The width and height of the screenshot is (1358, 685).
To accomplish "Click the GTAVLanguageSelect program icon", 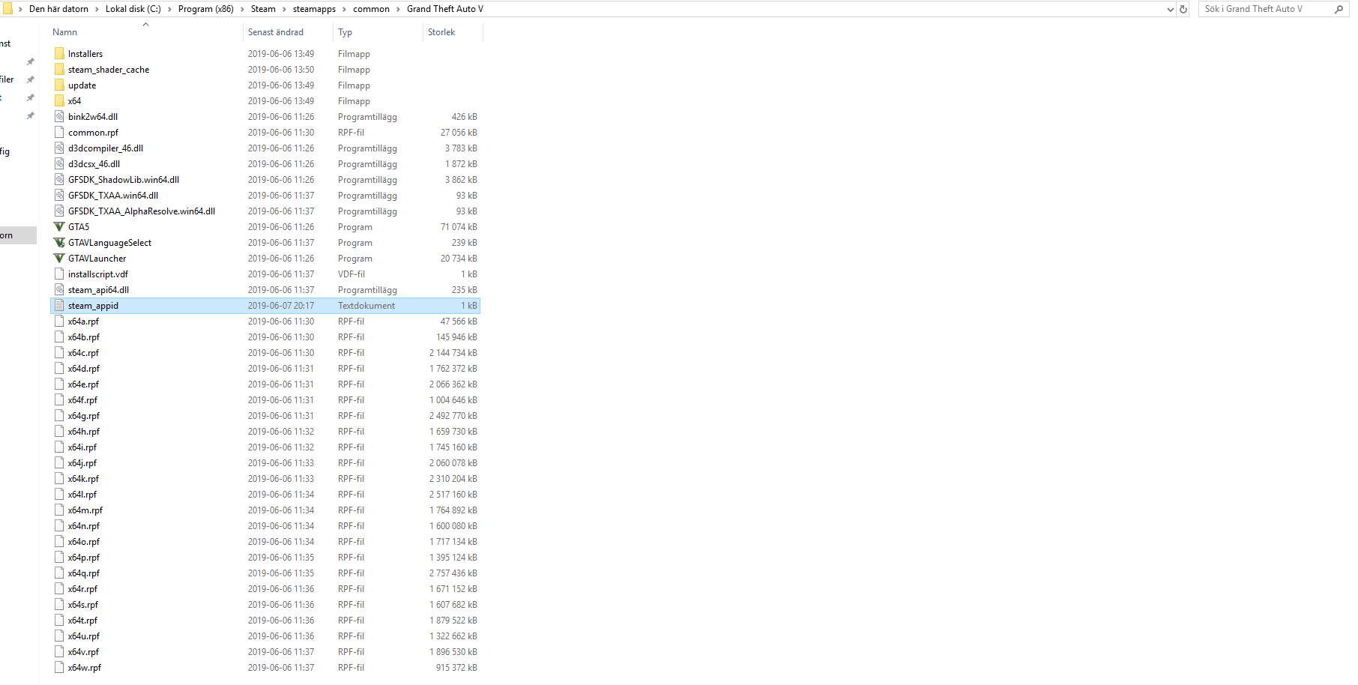I will [59, 243].
